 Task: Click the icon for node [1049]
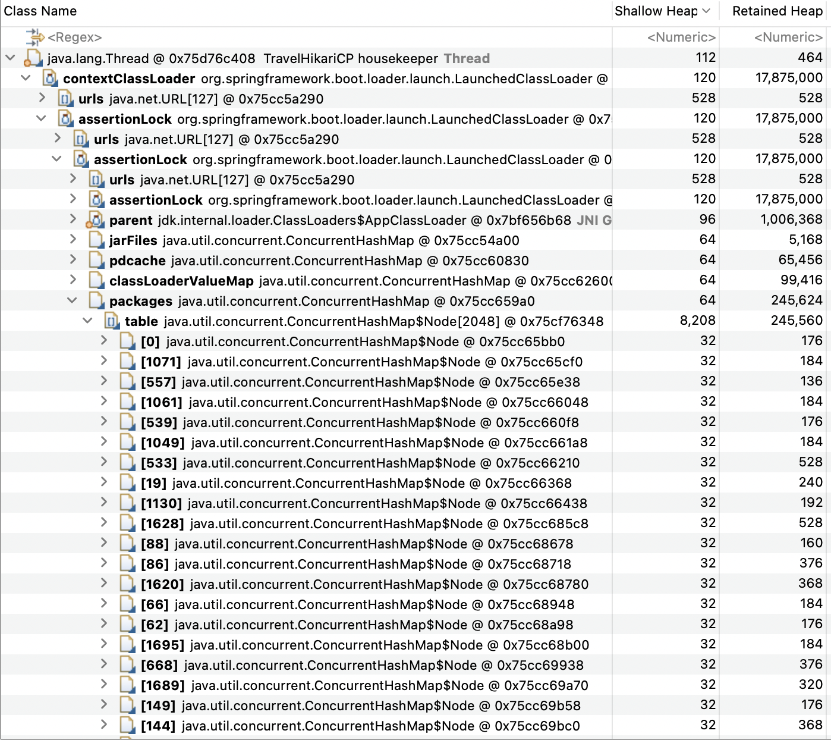click(x=127, y=443)
